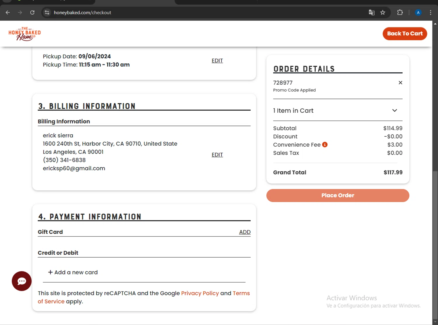Bookmark this page with the star icon

383,13
